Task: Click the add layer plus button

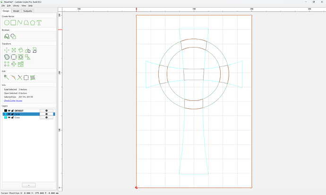Action: [29, 185]
